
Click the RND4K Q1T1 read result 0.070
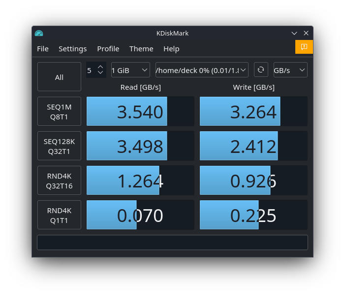[x=140, y=215]
